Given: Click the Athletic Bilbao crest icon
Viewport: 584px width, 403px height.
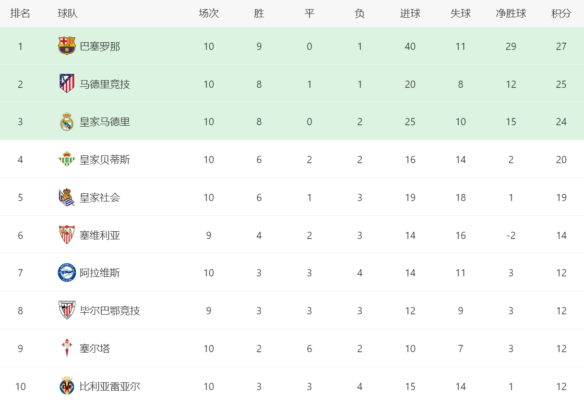Looking at the screenshot, I should (x=67, y=310).
